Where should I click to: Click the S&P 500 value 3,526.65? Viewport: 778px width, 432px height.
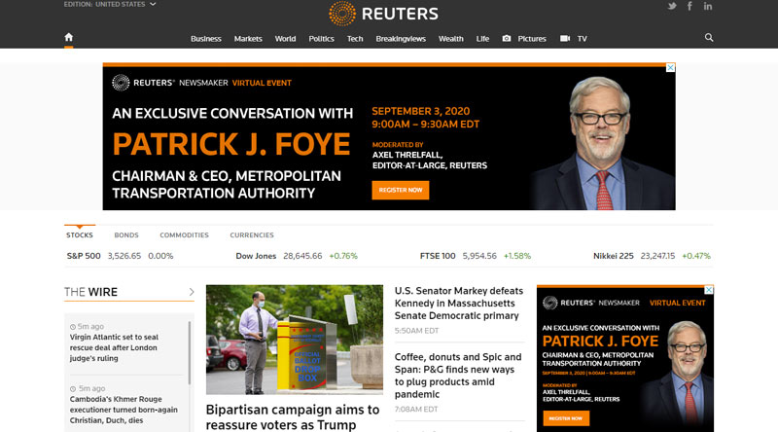point(124,256)
